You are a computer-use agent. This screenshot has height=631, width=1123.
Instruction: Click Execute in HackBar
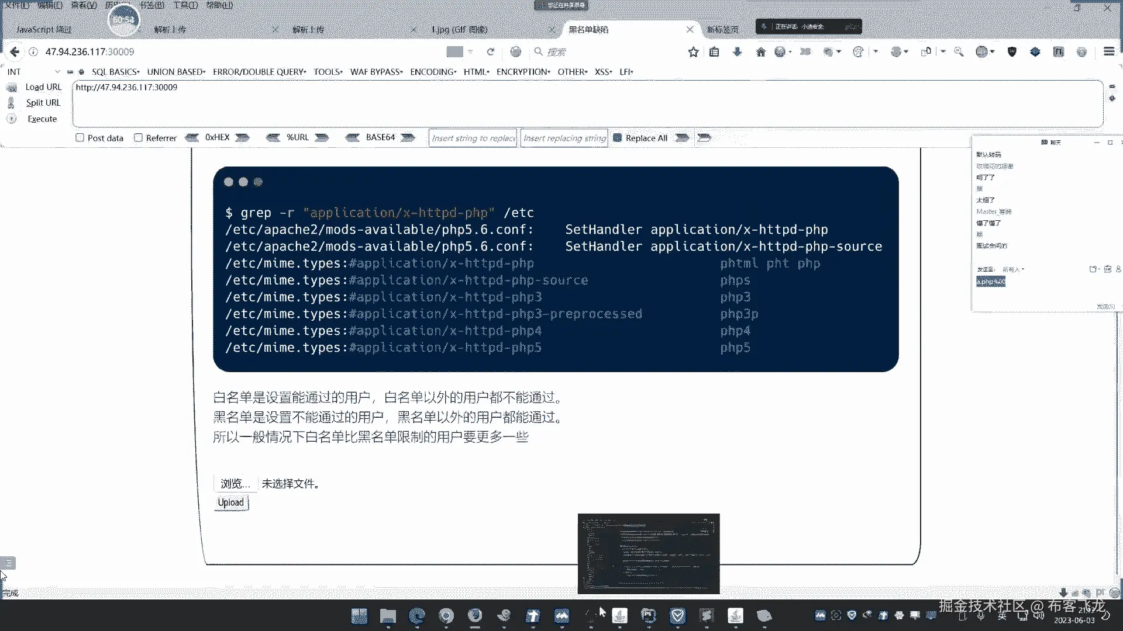[42, 119]
